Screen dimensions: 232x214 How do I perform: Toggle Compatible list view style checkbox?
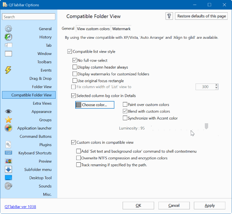[x=70, y=51]
